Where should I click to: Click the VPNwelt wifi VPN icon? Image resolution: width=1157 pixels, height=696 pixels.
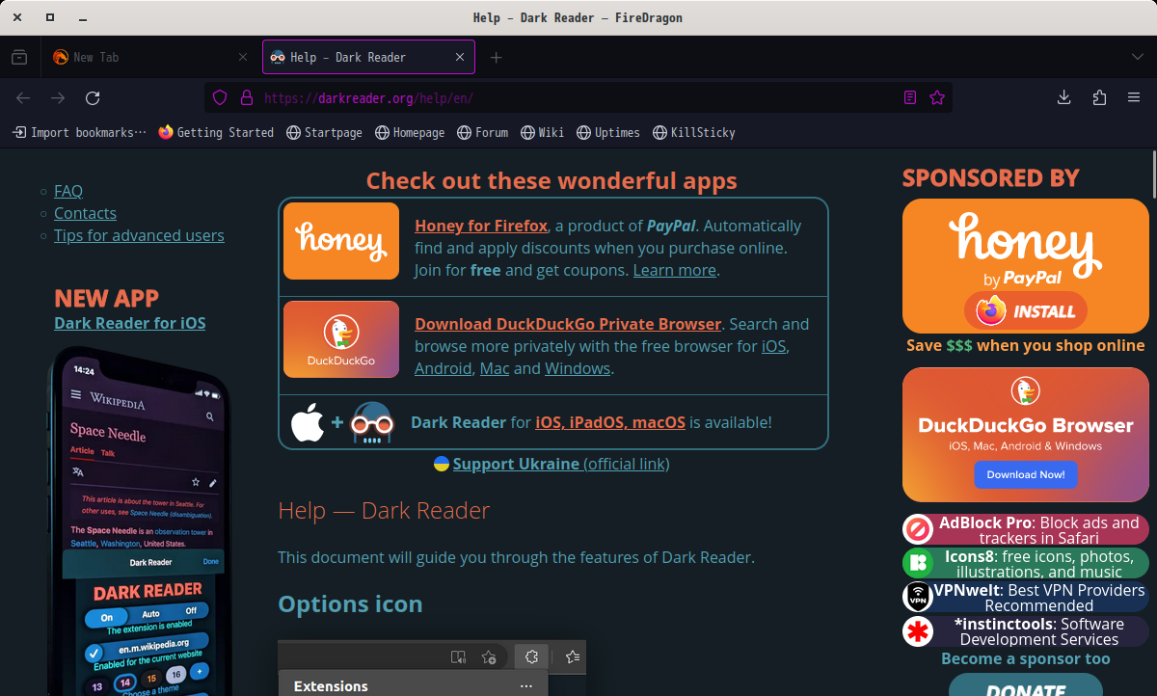click(x=918, y=597)
